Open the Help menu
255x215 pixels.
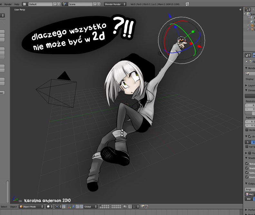(x=17, y=4)
